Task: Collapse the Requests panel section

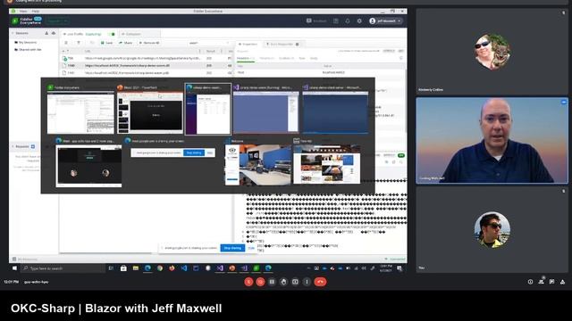Action: click(x=13, y=146)
